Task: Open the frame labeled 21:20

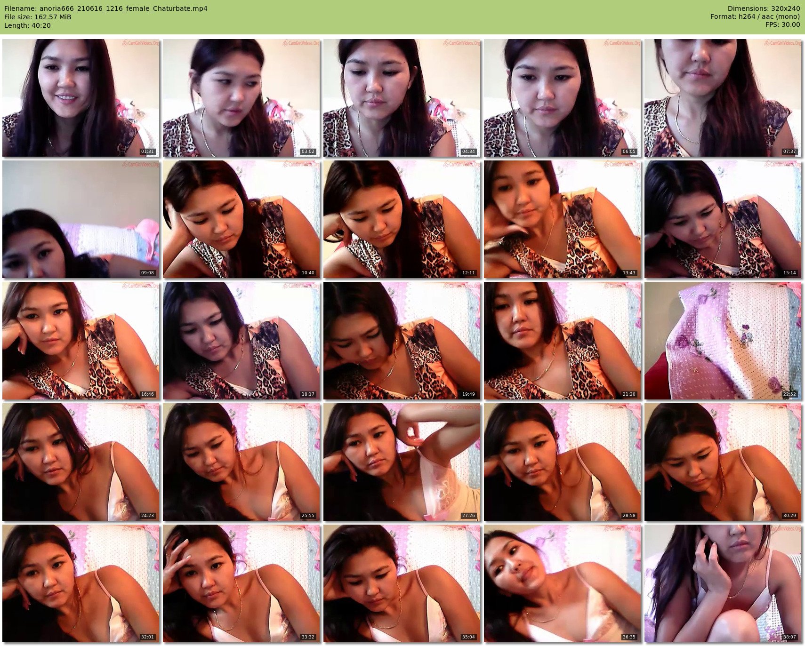Action: click(x=563, y=341)
